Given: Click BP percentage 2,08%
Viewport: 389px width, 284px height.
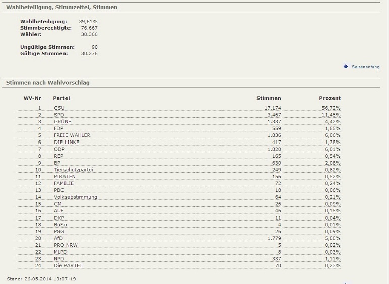Looking at the screenshot, I should coord(333,163).
